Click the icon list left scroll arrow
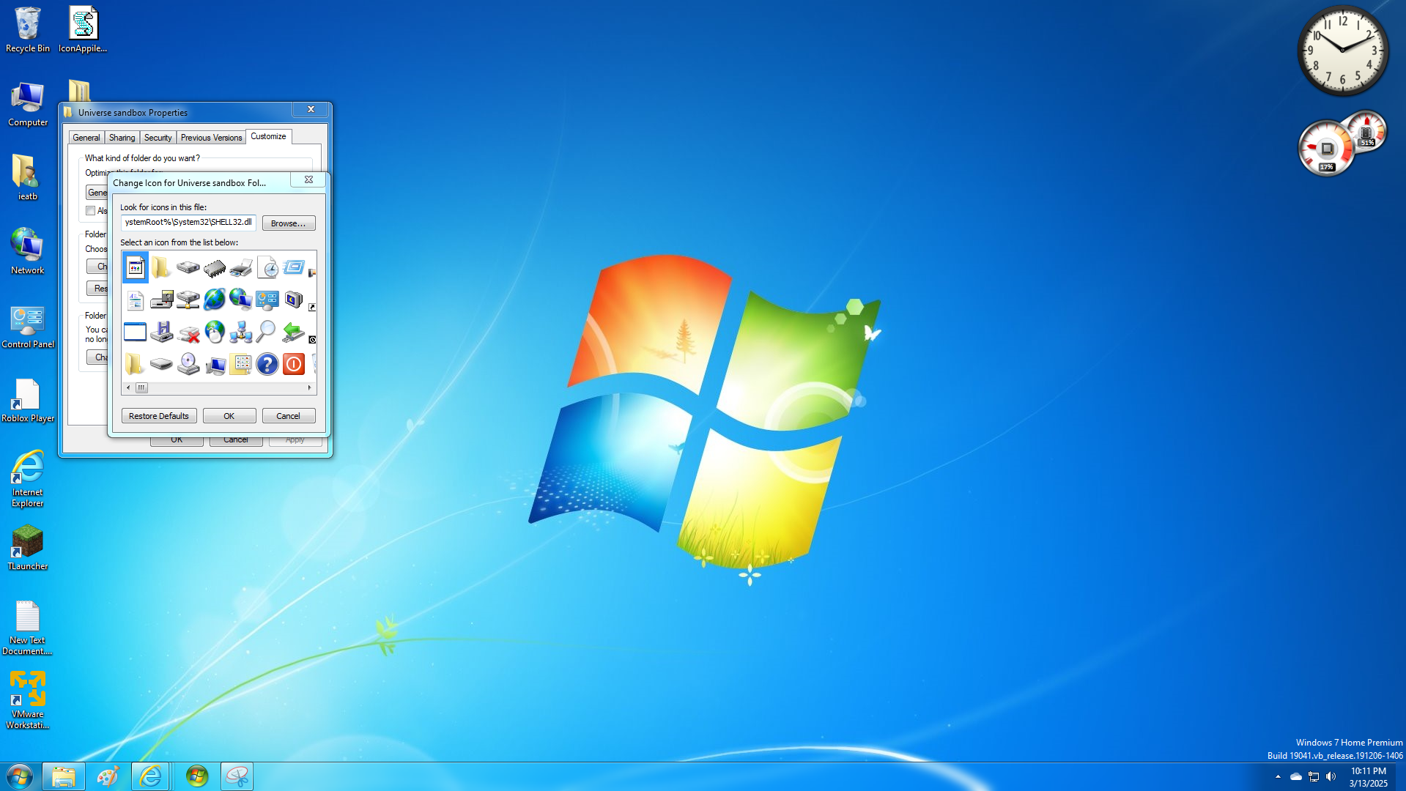 [x=129, y=388]
